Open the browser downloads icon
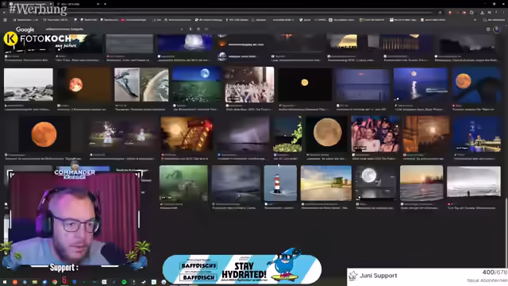The width and height of the screenshot is (508, 286). pos(482,13)
